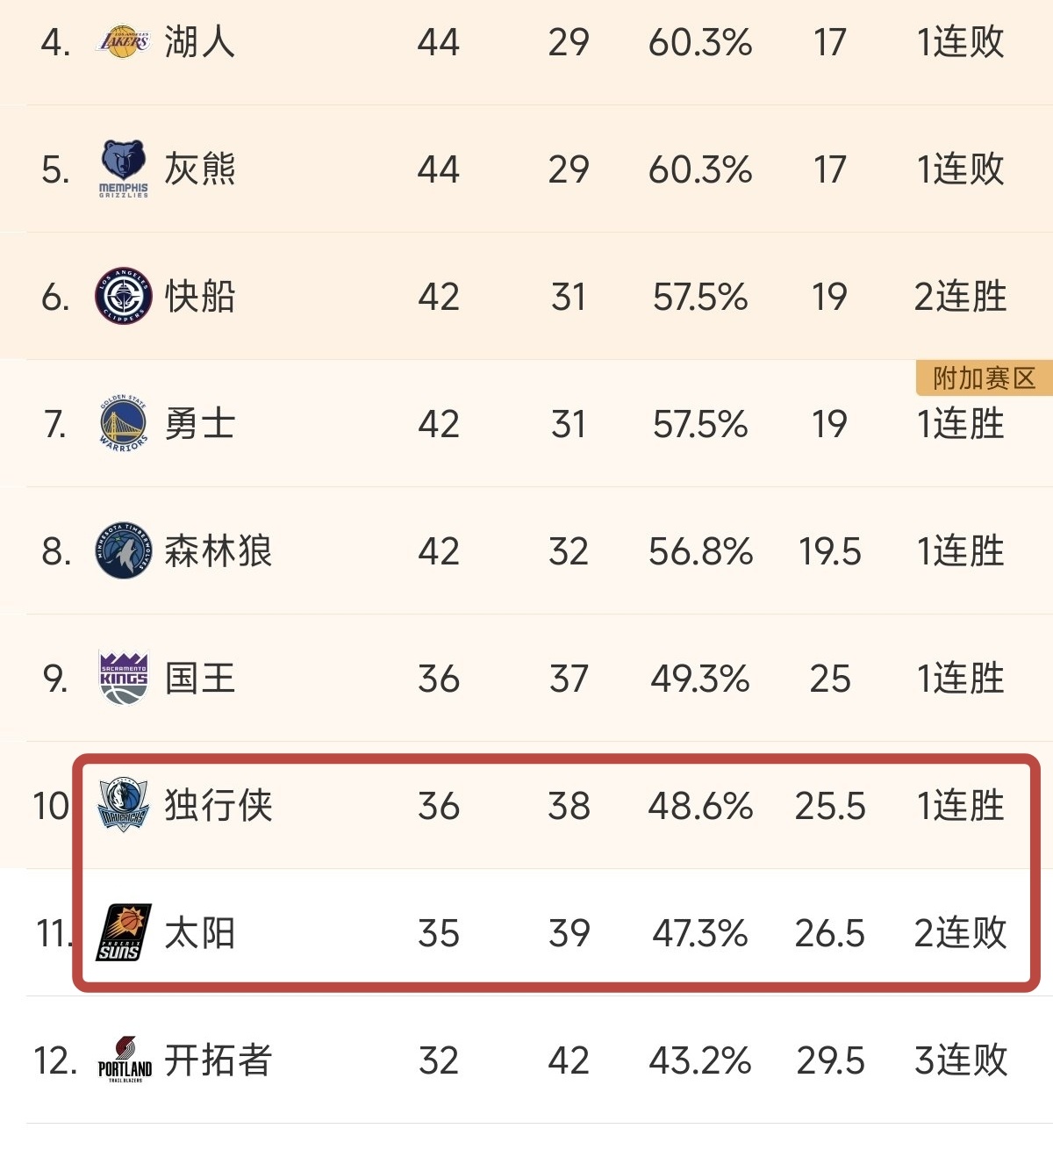Image resolution: width=1053 pixels, height=1150 pixels.
Task: Click the 森林狼 team name
Action: (218, 551)
